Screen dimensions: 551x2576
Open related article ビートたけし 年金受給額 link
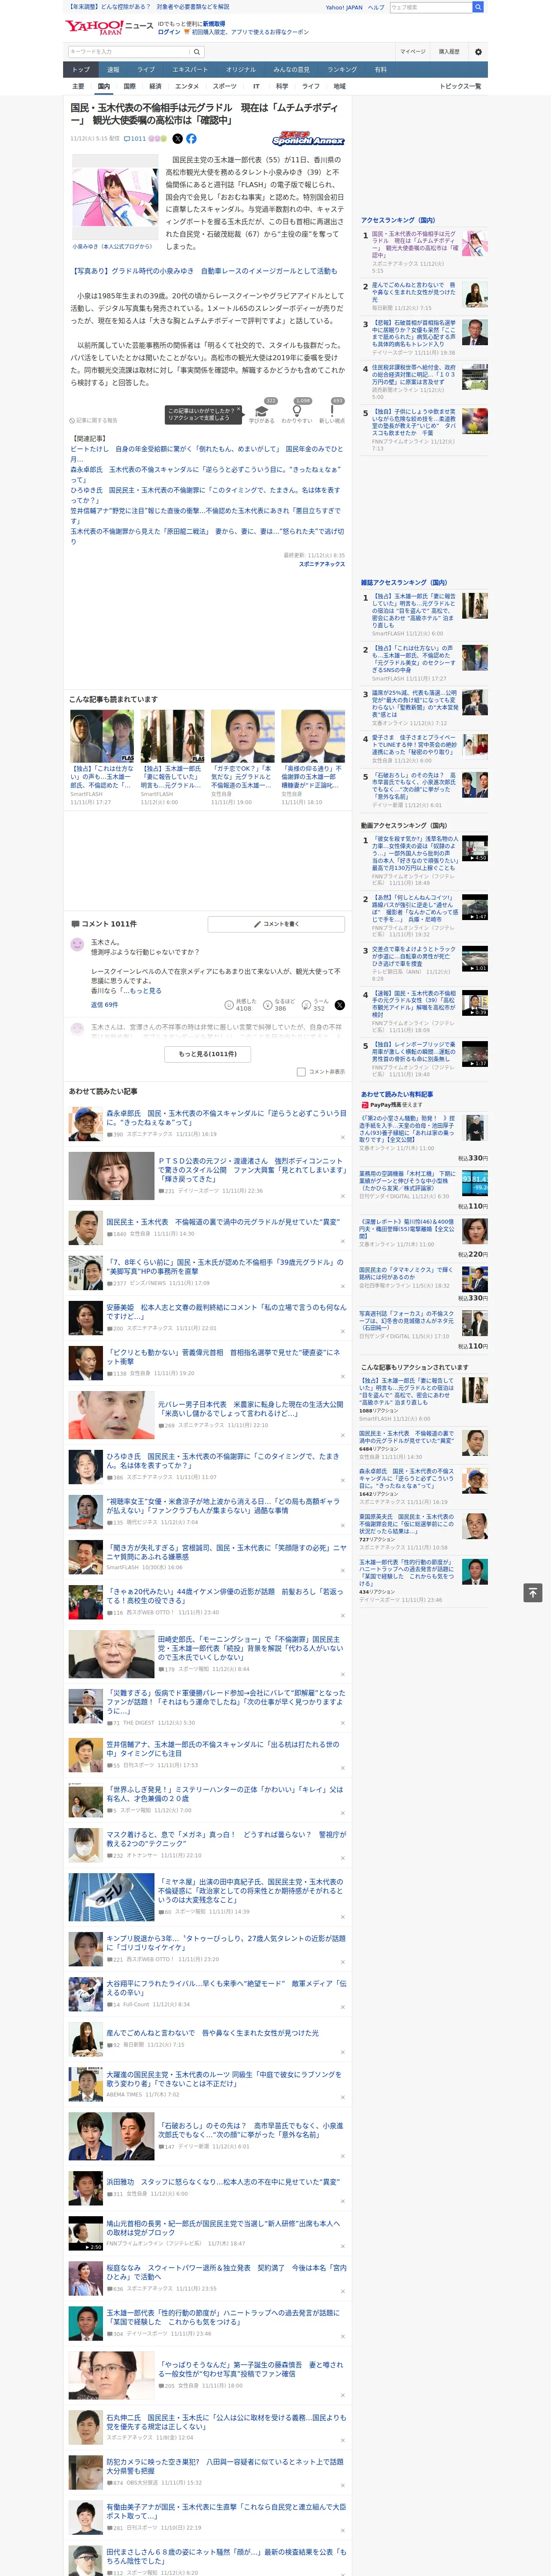tap(207, 454)
